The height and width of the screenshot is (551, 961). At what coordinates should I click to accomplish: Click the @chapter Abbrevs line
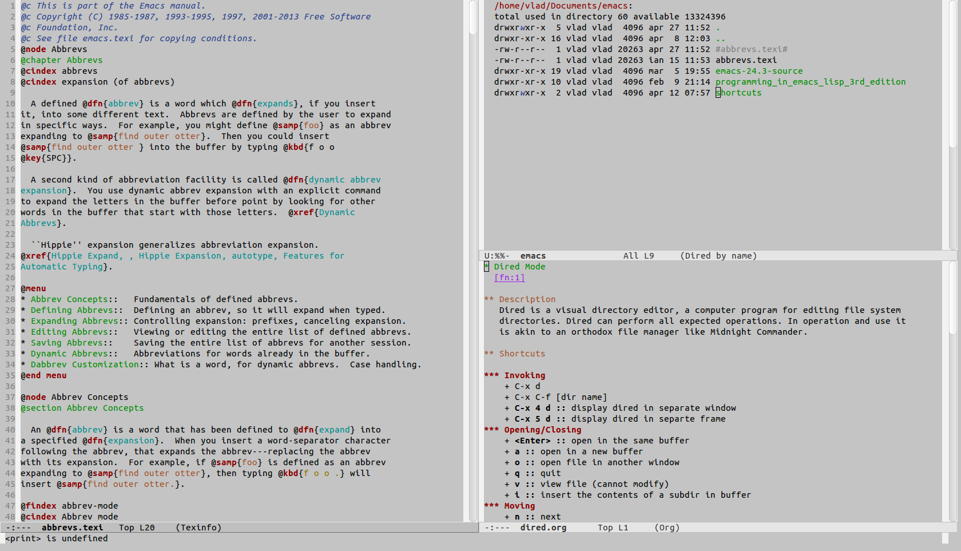pyautogui.click(x=62, y=60)
